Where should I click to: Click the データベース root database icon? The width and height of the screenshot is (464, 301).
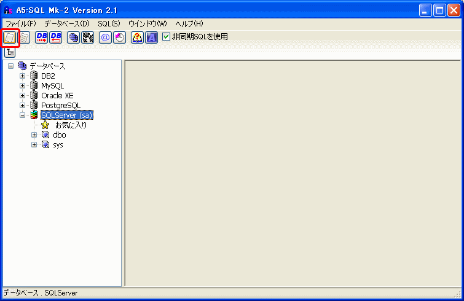pos(22,66)
